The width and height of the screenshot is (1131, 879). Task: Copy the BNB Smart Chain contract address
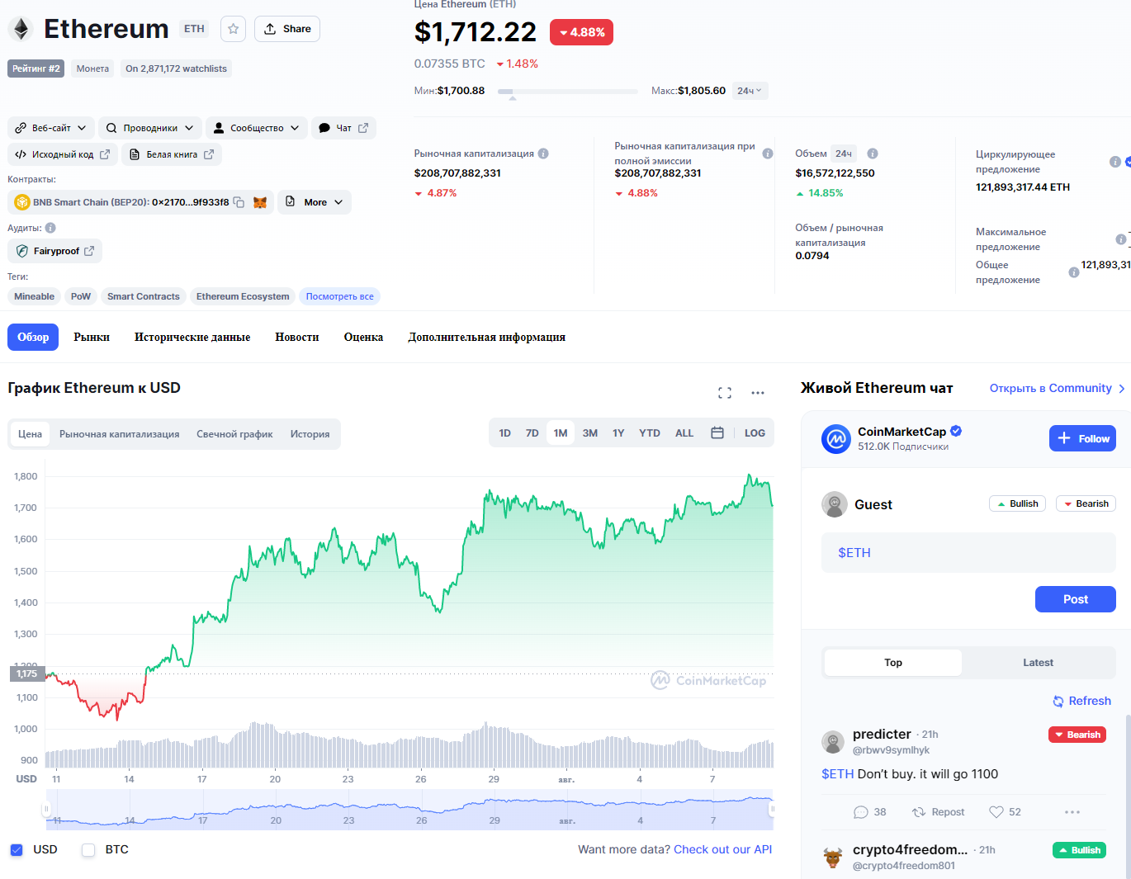click(239, 202)
